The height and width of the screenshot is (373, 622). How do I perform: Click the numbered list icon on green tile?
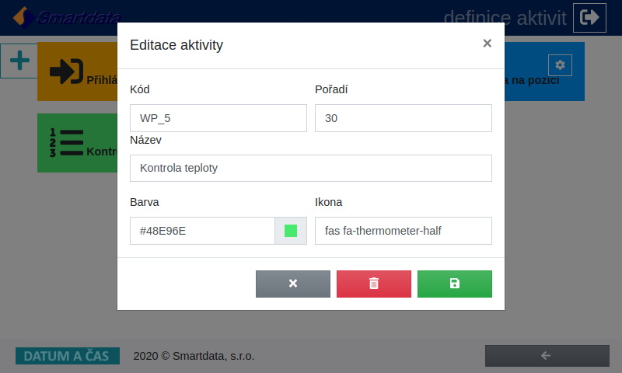coord(66,143)
